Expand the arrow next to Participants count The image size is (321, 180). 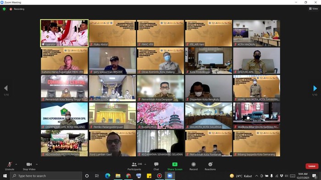coord(145,164)
